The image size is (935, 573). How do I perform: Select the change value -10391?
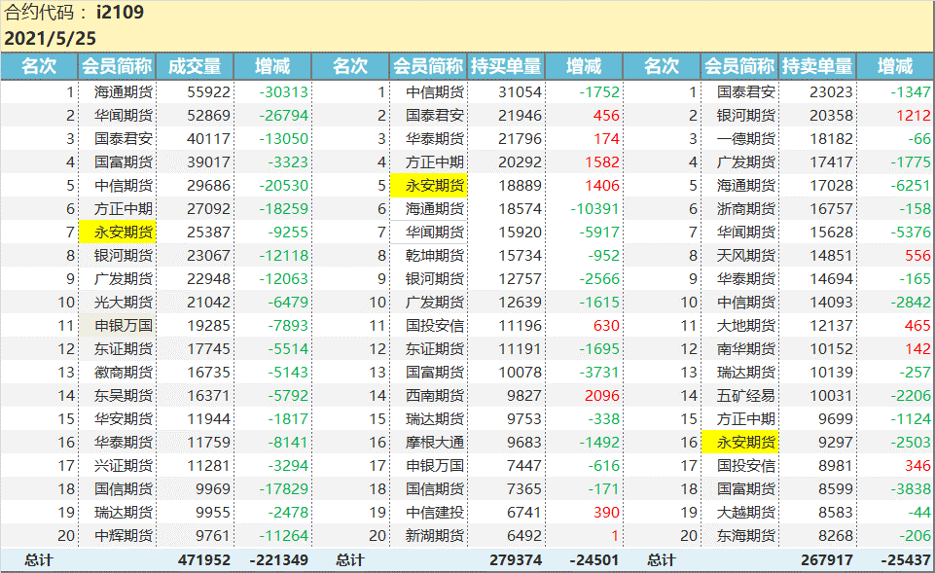(595, 209)
